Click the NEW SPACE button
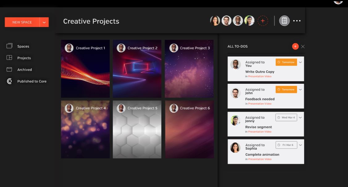 [22, 22]
